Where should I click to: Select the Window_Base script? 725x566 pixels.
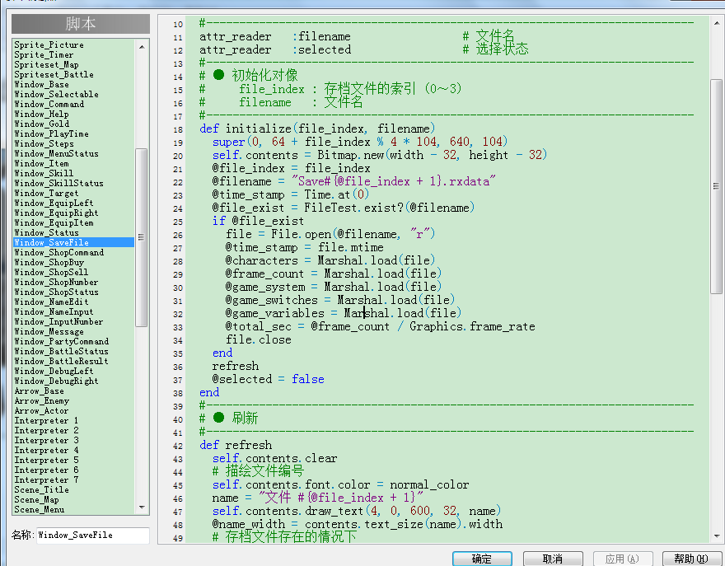pos(42,84)
